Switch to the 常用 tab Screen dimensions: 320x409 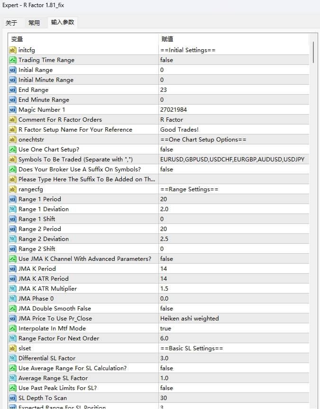click(34, 23)
